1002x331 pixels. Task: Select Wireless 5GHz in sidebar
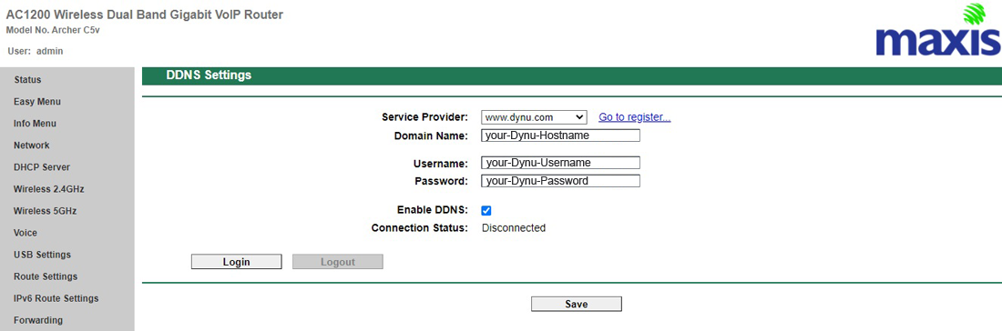point(46,211)
